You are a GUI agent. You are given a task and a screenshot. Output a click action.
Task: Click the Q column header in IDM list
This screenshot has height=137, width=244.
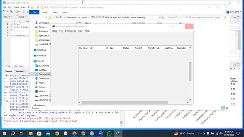(107, 48)
